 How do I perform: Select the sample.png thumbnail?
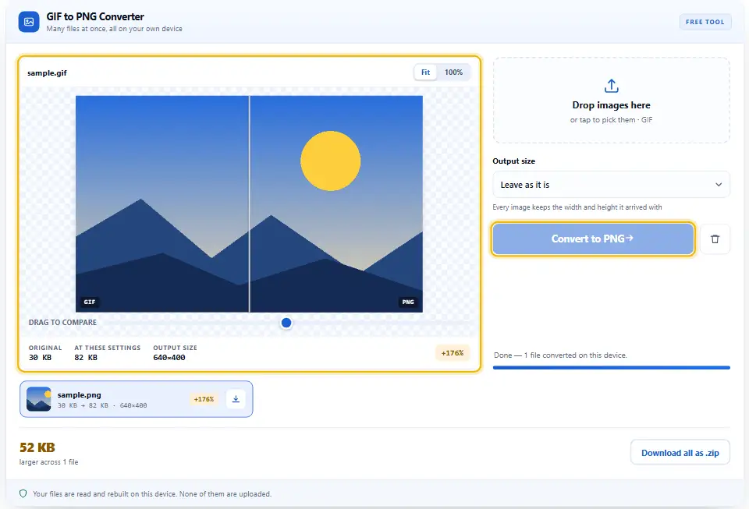pos(39,399)
